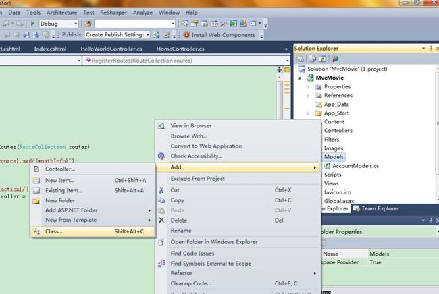Click Cut in the context menu
439x294 pixels.
click(238, 190)
